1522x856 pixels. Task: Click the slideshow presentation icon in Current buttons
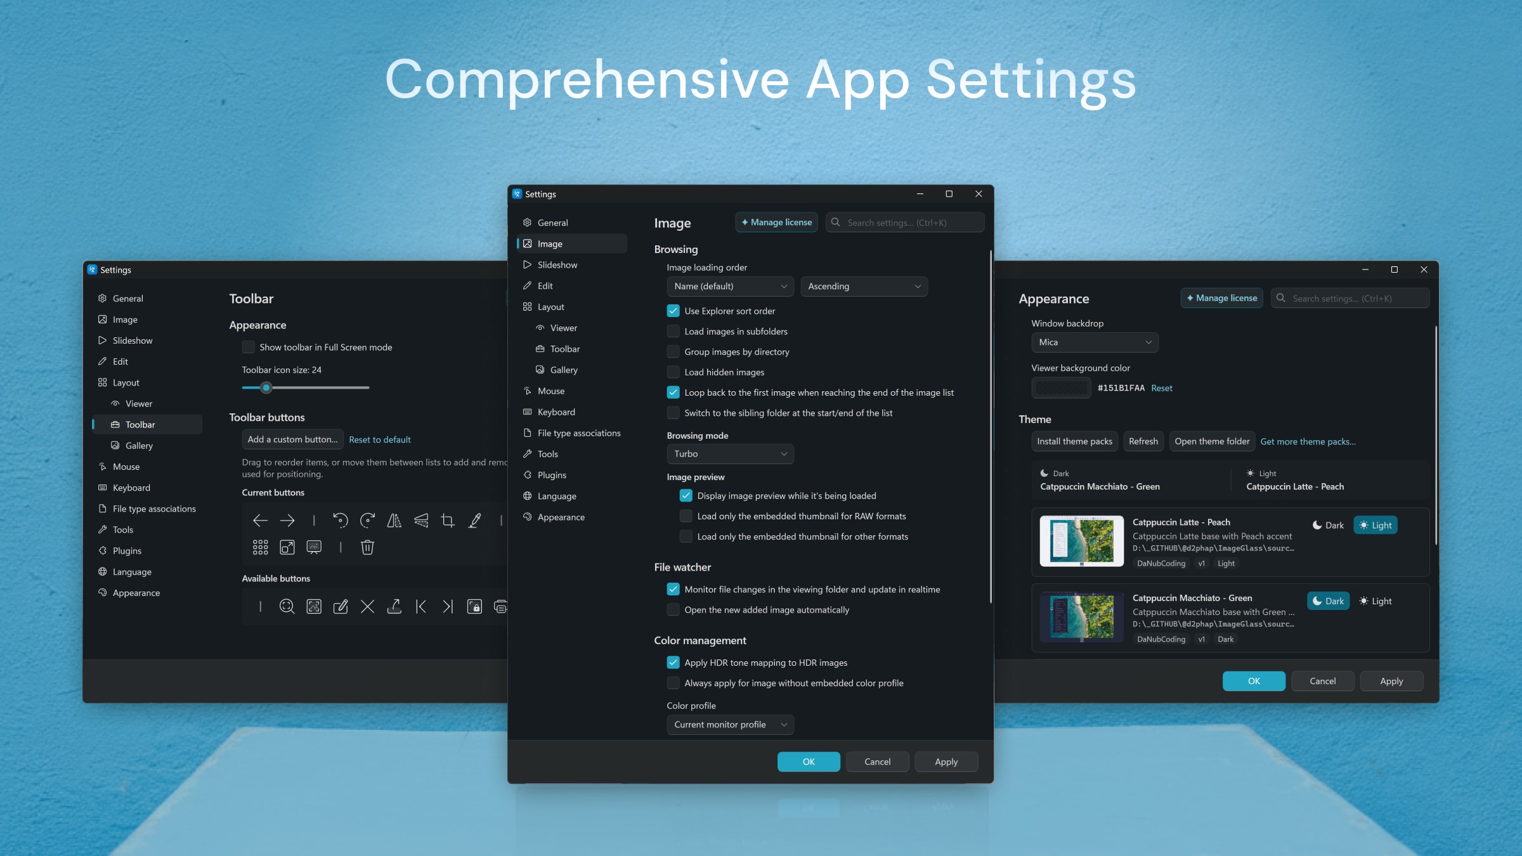(x=314, y=547)
